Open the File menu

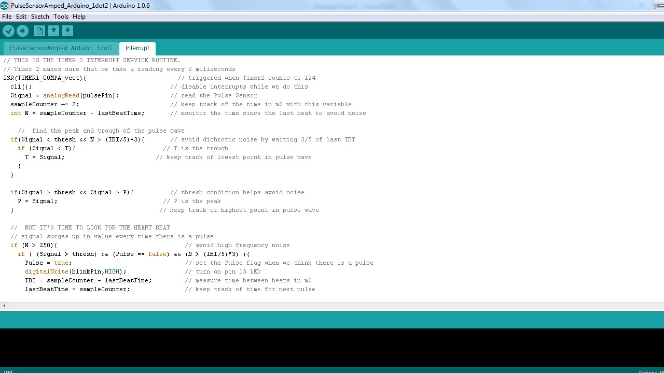[7, 16]
